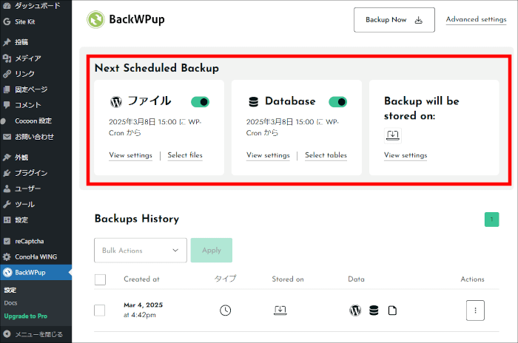
Task: Open Docs submenu item
Action: pyautogui.click(x=10, y=303)
